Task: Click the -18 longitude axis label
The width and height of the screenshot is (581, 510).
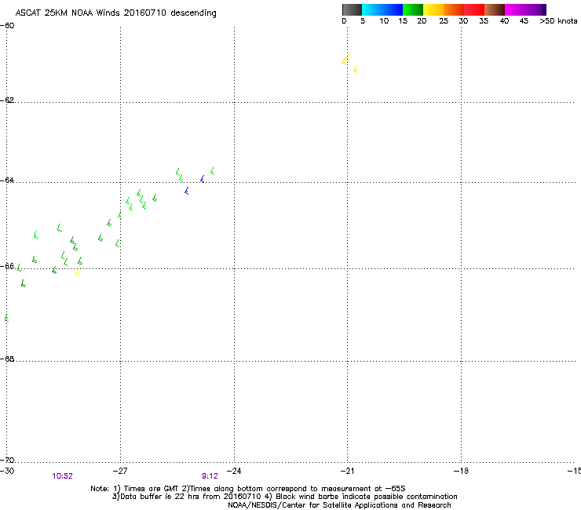Action: [461, 471]
